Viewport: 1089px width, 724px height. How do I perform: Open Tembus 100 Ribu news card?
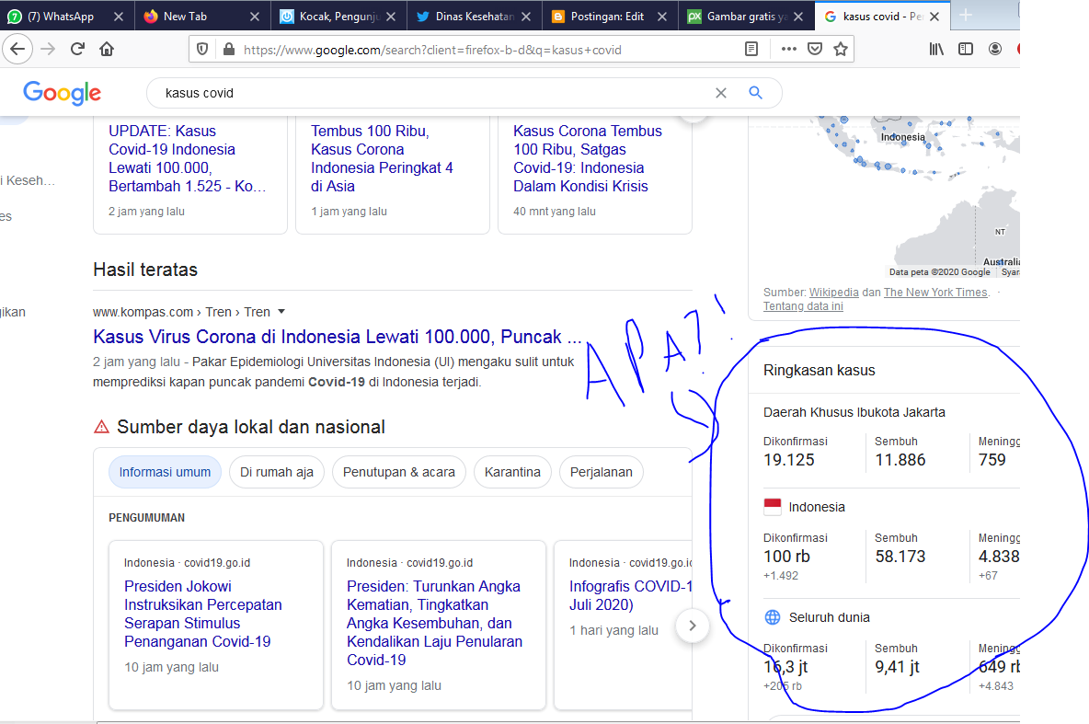tap(382, 158)
